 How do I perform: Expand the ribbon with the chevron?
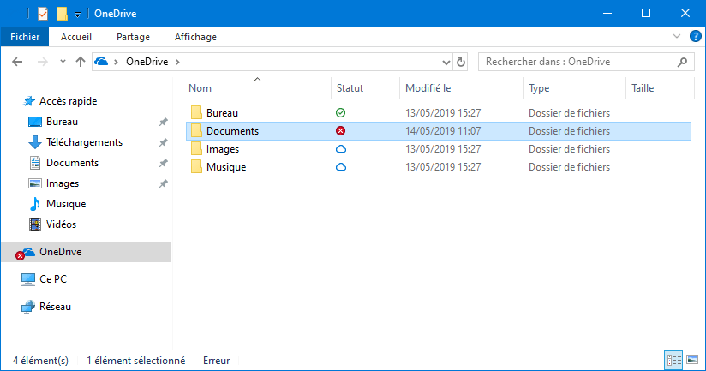point(676,37)
